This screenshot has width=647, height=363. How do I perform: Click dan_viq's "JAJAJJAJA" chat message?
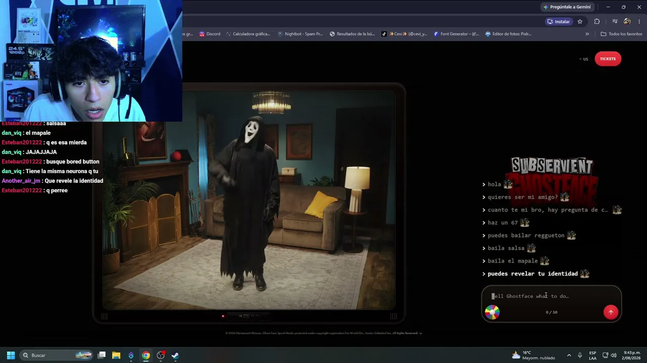click(29, 152)
